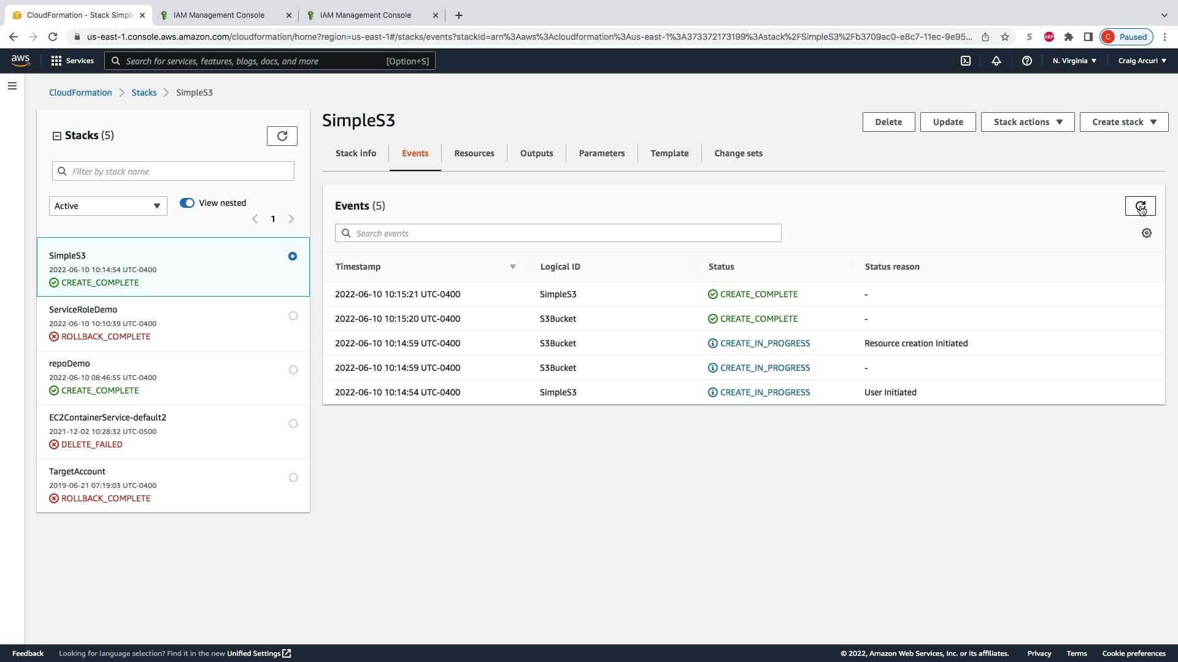Select the ServiceRoleDemo stack radio button
This screenshot has height=662, width=1178.
293,316
